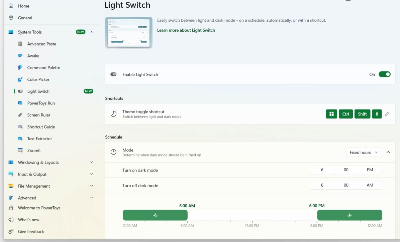Select Text Extractor label in the sidebar
Screen dimensions: 400x242
[39, 139]
